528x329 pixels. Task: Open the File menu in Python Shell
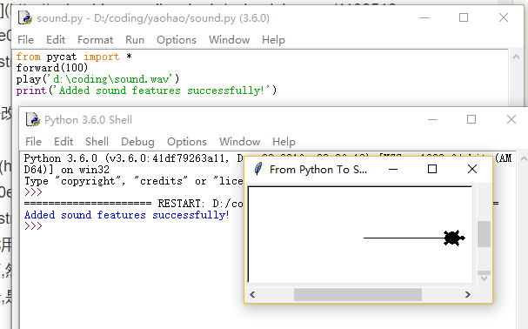[x=33, y=142]
